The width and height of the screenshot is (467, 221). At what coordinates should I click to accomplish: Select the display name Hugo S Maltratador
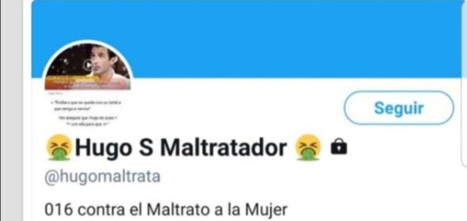(x=181, y=148)
